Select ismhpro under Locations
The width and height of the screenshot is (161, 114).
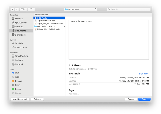(x=21, y=60)
